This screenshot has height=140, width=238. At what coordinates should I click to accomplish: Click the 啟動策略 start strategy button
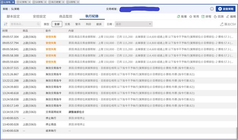pos(225,9)
